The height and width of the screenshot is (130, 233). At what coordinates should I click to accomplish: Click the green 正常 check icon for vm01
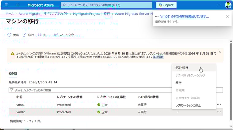point(99,105)
